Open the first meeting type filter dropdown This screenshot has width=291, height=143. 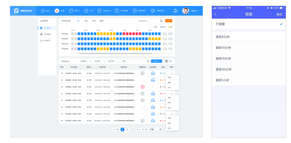point(86,61)
